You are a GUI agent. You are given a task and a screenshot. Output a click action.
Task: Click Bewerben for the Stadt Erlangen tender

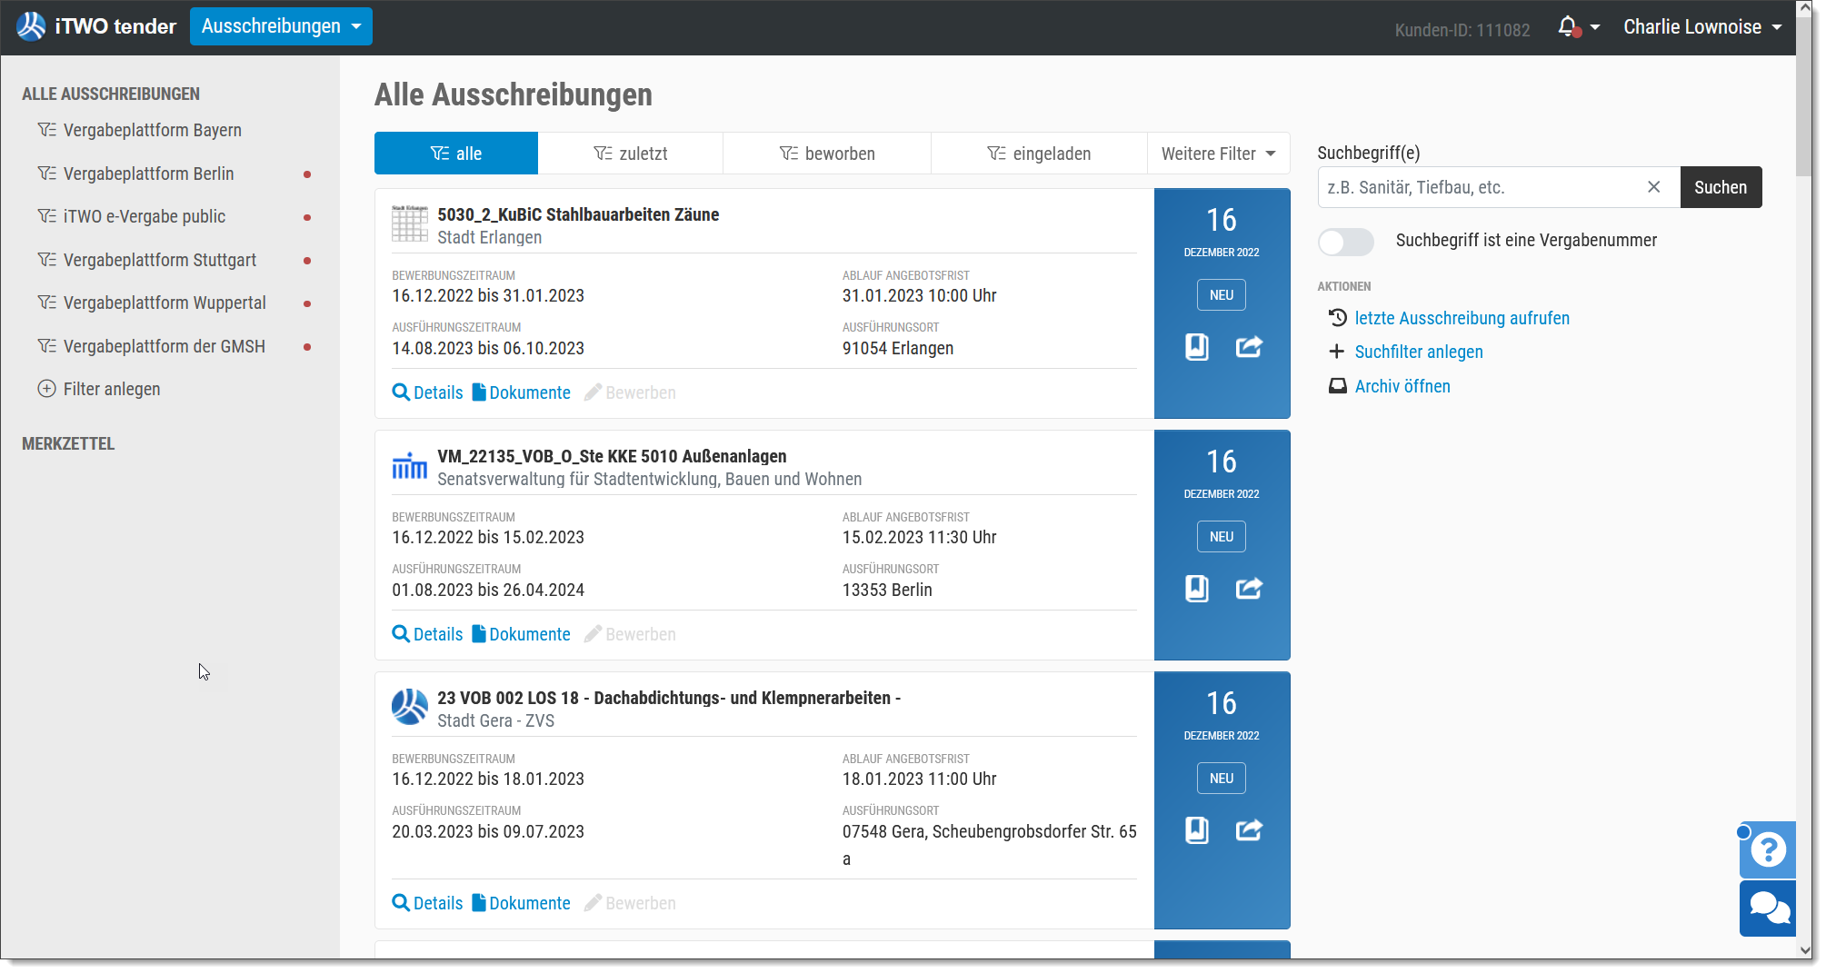[630, 392]
